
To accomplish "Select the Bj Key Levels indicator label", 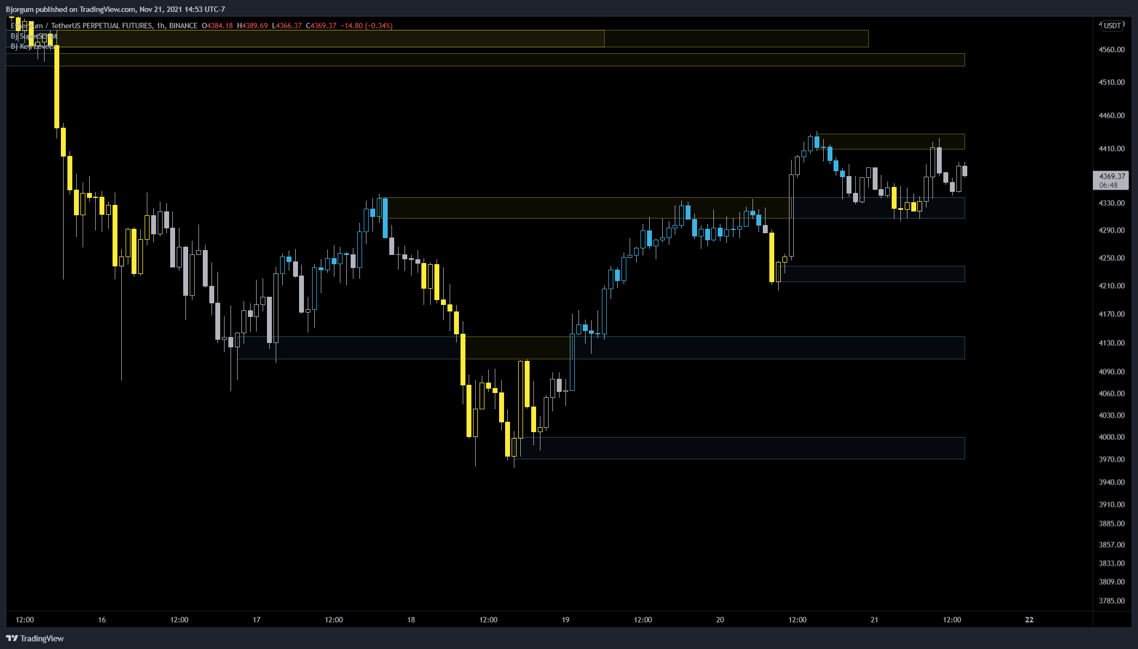I will pyautogui.click(x=32, y=46).
